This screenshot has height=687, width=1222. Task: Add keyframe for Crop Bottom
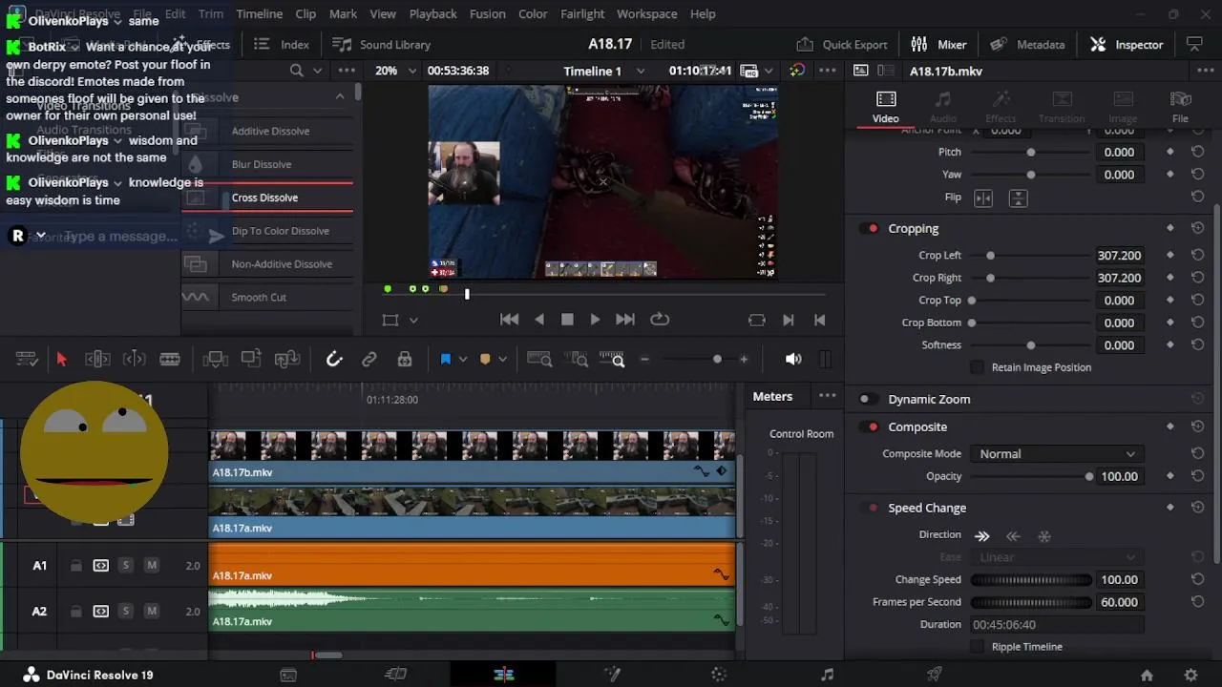[1170, 323]
